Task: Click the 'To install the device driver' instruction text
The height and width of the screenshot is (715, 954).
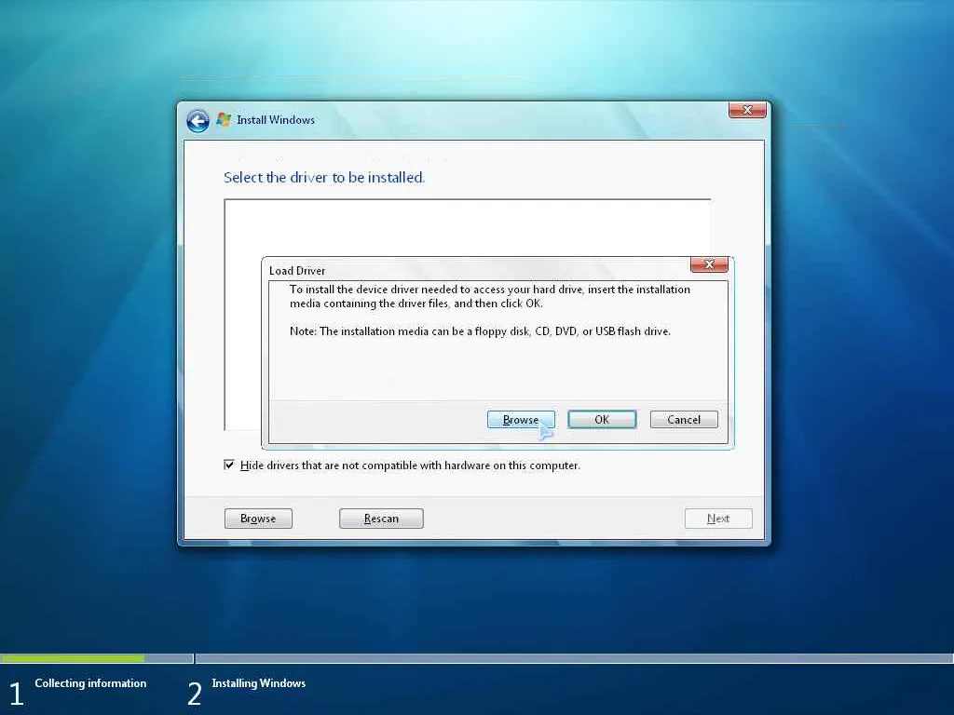Action: click(490, 296)
